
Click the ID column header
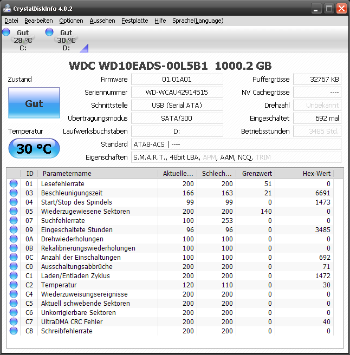pos(29,173)
